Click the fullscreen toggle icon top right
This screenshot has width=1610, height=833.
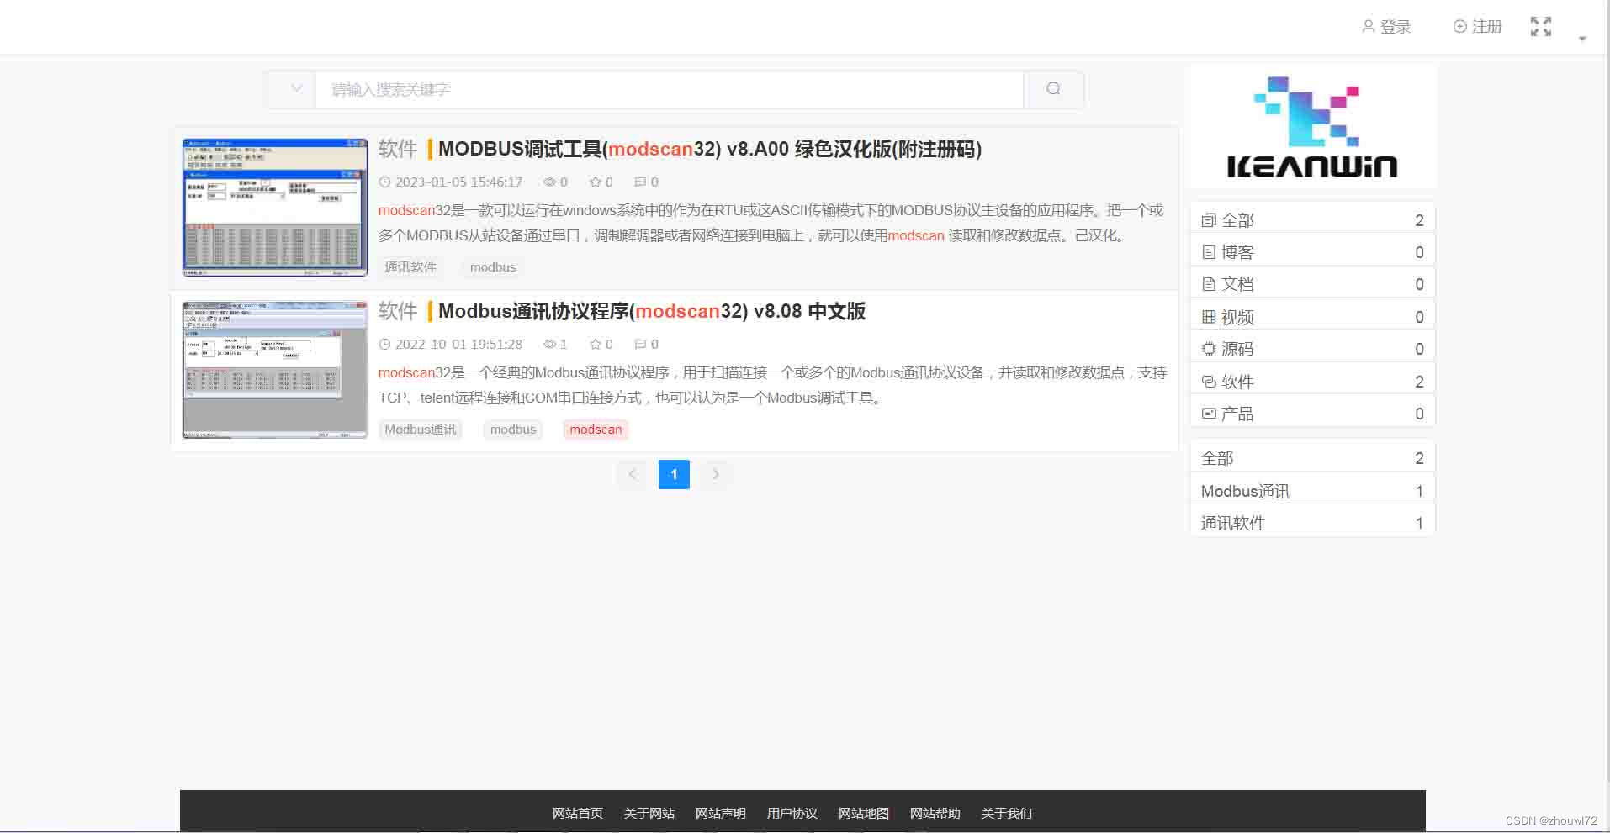(x=1541, y=26)
